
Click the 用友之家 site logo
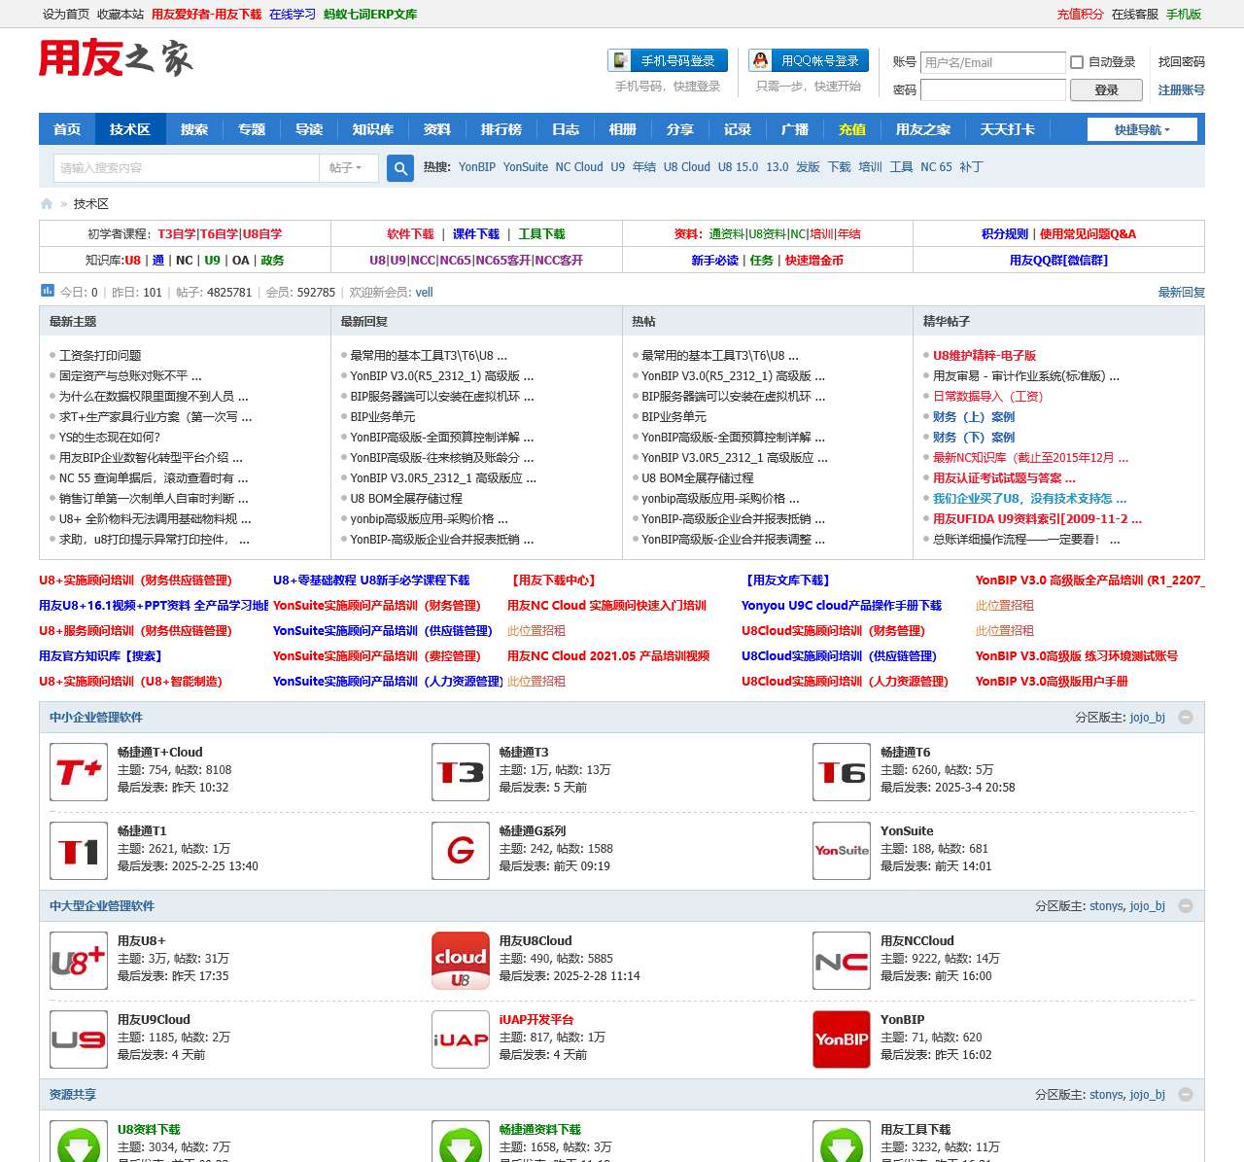pos(116,57)
